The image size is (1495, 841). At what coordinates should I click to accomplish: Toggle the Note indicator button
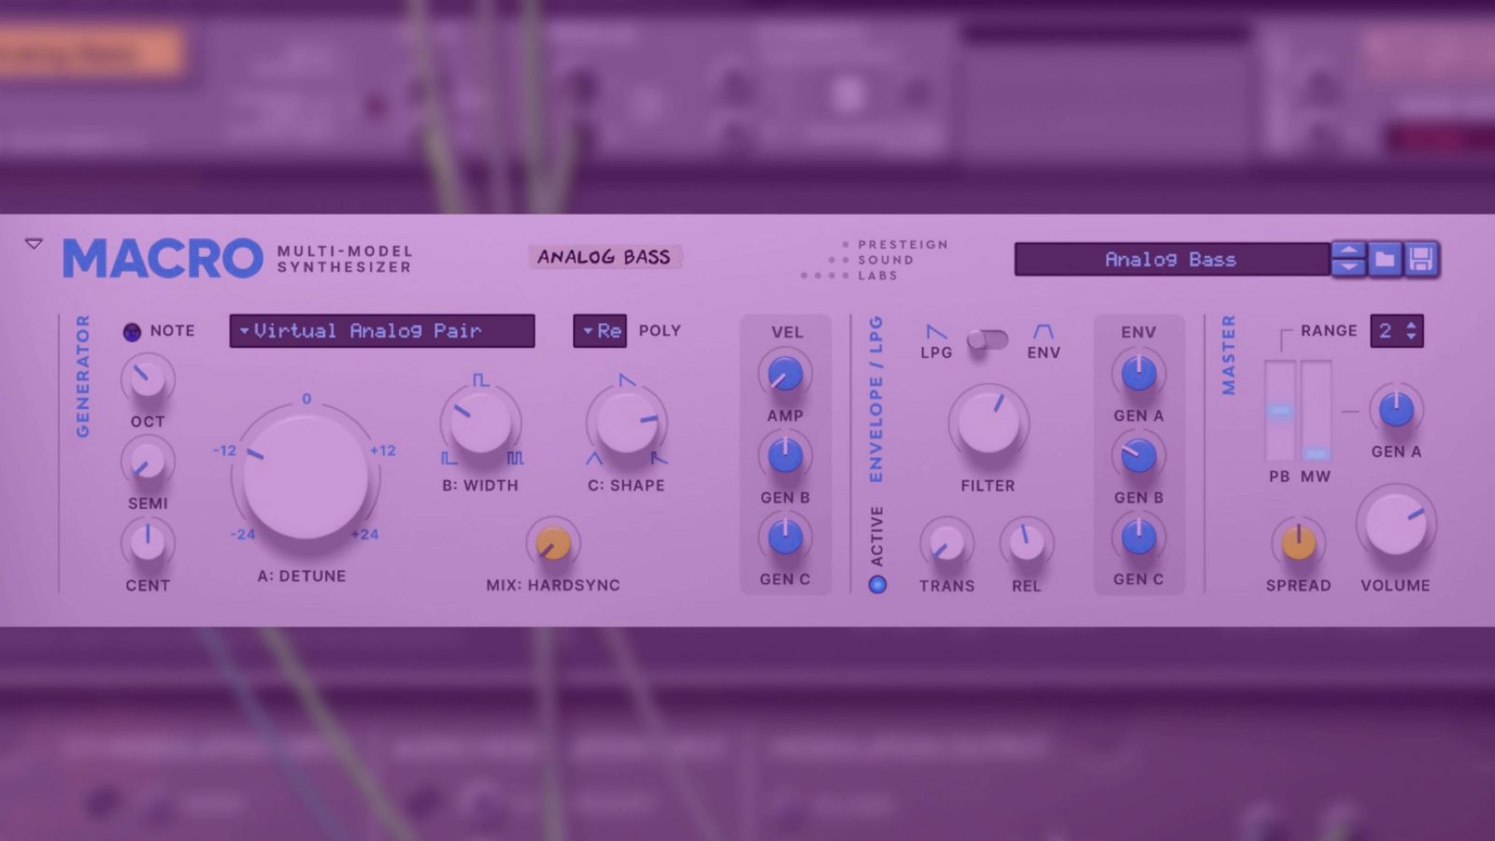pyautogui.click(x=132, y=332)
